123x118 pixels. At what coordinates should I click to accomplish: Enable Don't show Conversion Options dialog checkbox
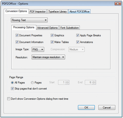9,99
